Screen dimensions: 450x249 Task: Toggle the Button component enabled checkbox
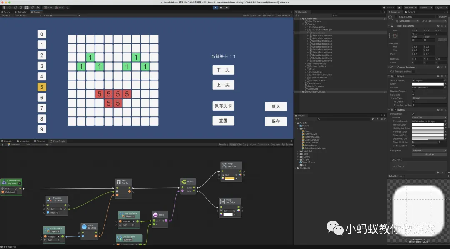click(395, 110)
